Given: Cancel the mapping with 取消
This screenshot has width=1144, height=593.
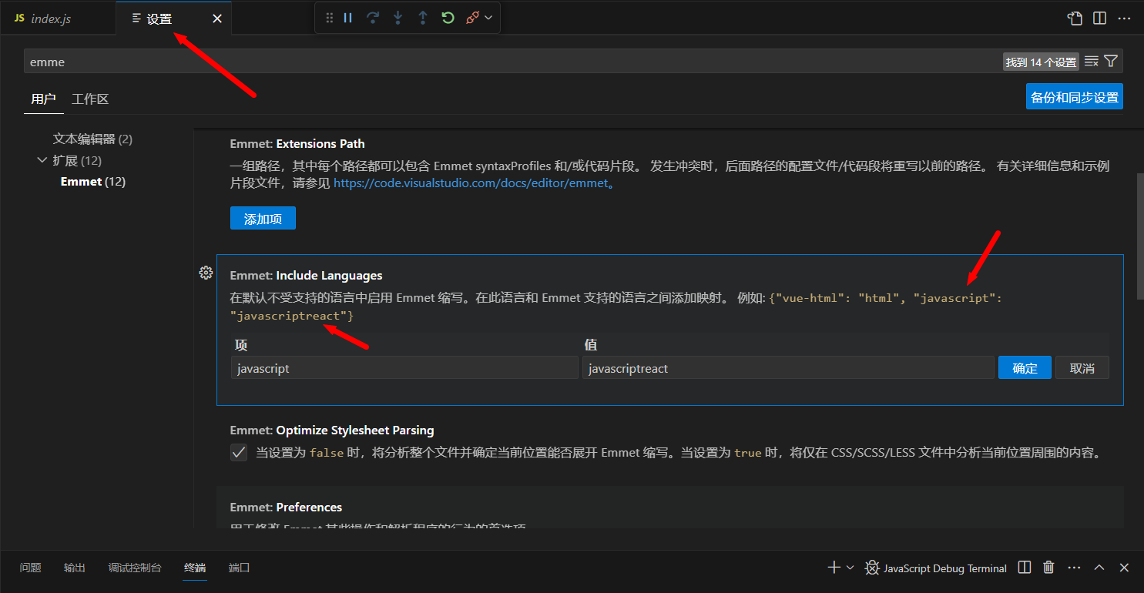Looking at the screenshot, I should point(1082,368).
